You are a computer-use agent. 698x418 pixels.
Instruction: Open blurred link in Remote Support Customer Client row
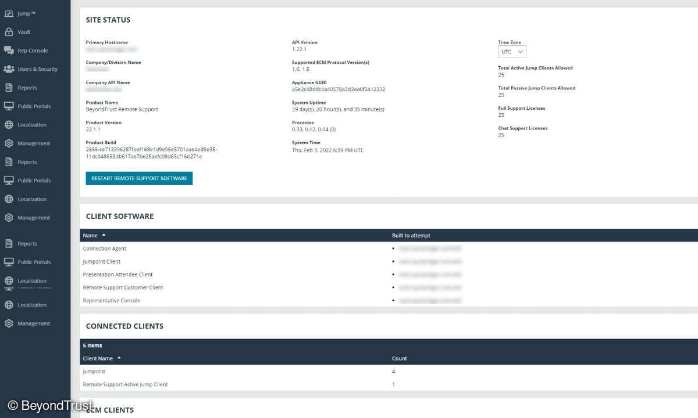pyautogui.click(x=430, y=287)
